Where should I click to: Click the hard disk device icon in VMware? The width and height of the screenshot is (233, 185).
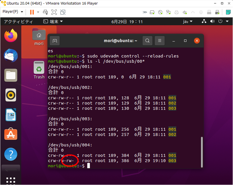pyautogui.click(x=152, y=12)
